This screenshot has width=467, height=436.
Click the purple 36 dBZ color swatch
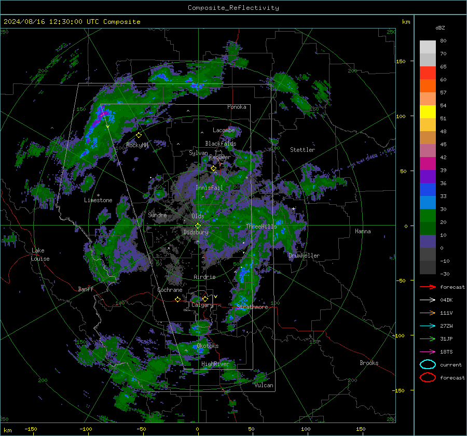[428, 176]
